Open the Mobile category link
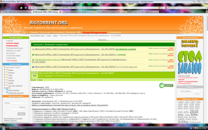The height and width of the screenshot is (130, 208). click(11, 83)
